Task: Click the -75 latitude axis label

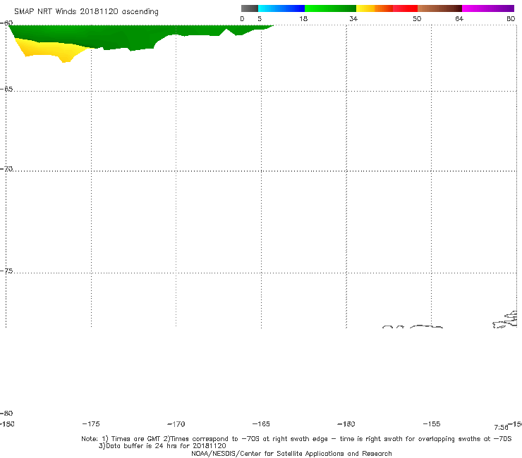Action: [x=6, y=271]
